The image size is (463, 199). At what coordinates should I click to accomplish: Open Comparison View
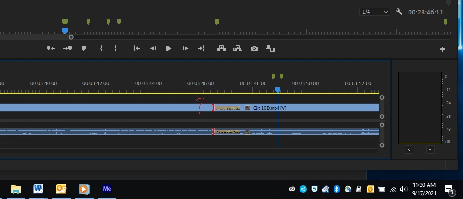[270, 48]
